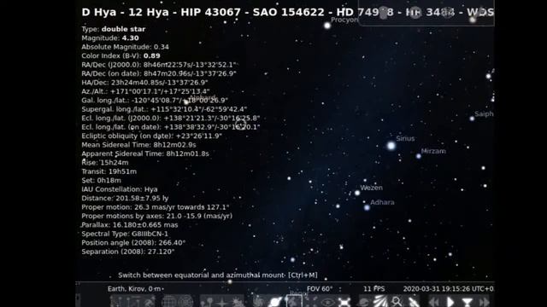The width and height of the screenshot is (547, 307).
Task: Toggle ground landscape visibility
Action: (207, 301)
